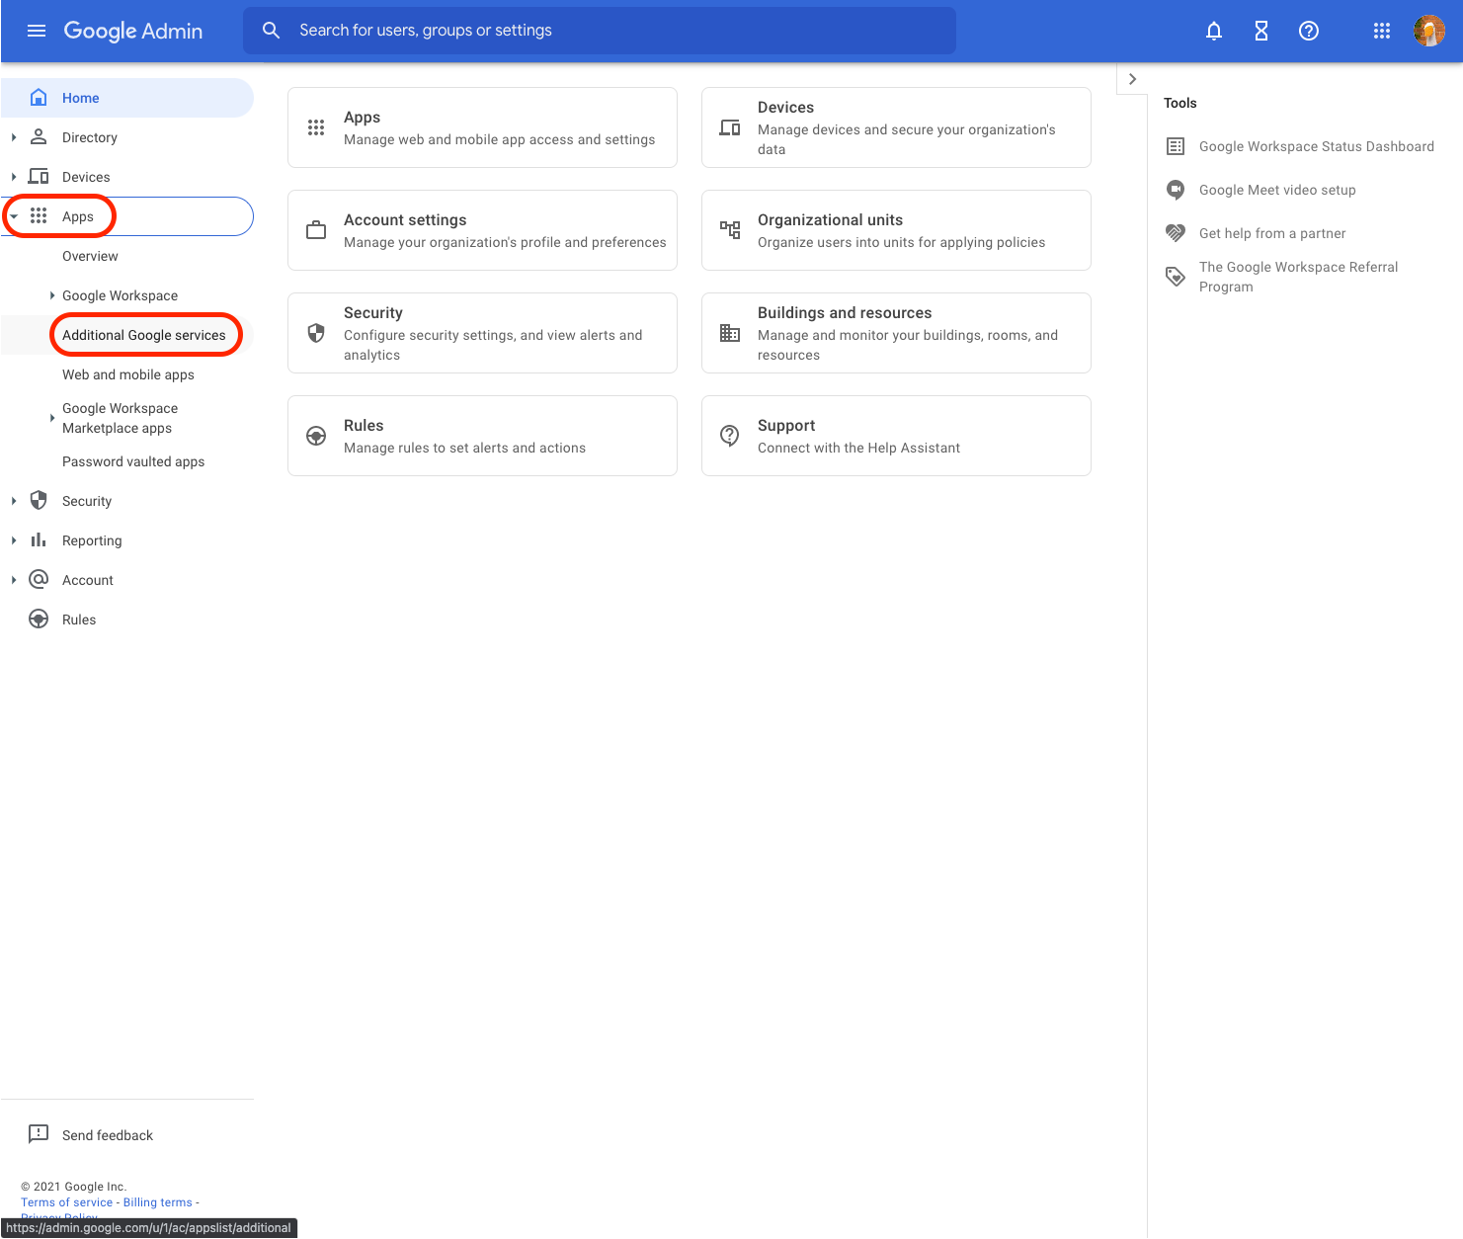The width and height of the screenshot is (1463, 1239).
Task: Select the Rules sidebar item label
Action: point(79,619)
